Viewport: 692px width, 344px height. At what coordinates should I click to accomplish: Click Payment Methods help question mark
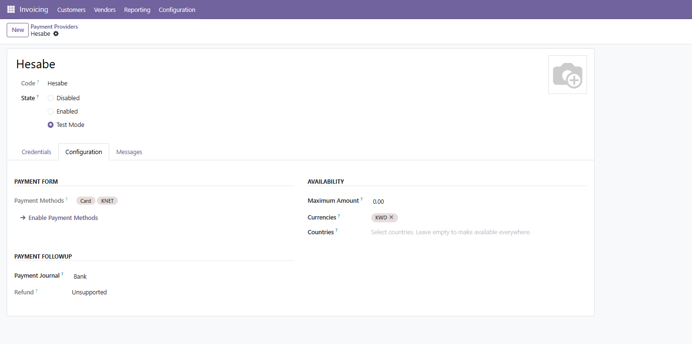click(67, 199)
